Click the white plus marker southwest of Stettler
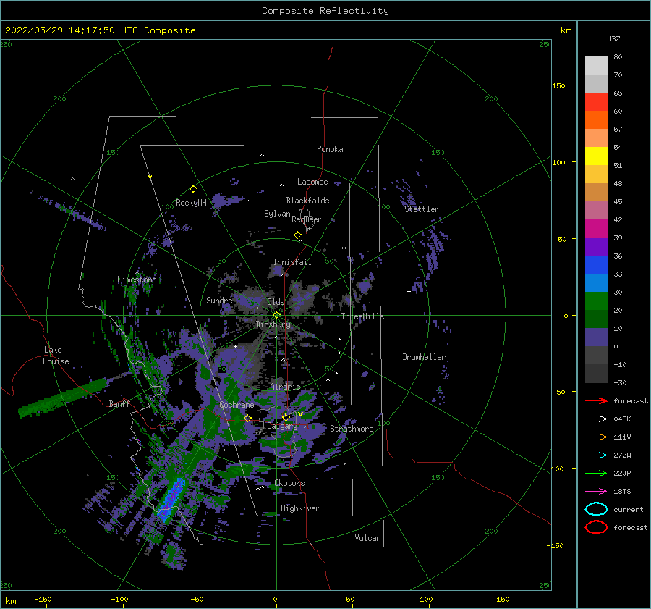Screen dimensions: 651x609 click(x=409, y=291)
